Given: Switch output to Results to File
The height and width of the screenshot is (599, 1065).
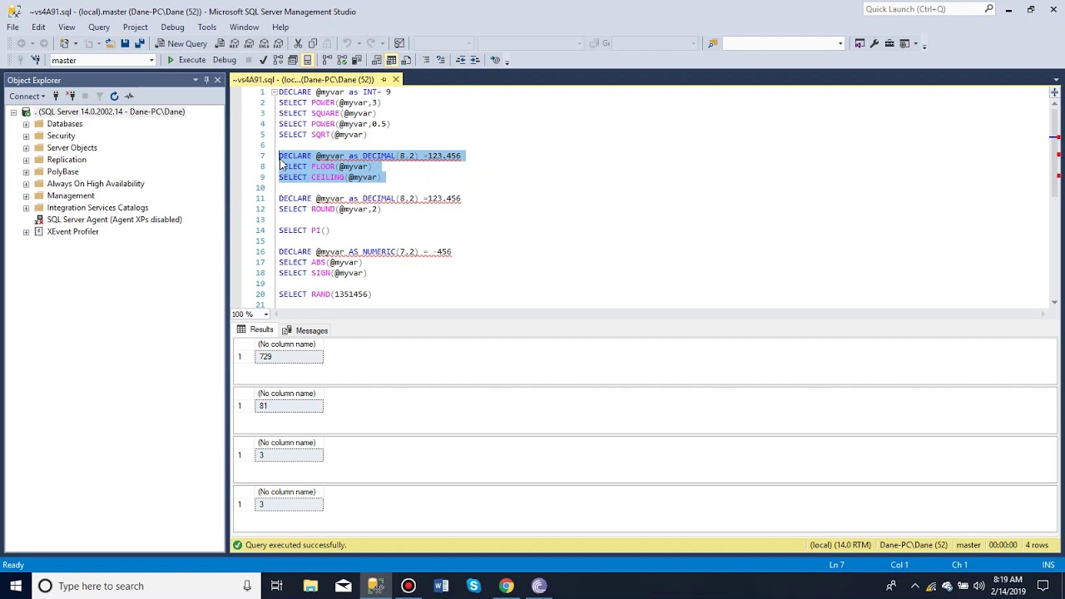Looking at the screenshot, I should [x=406, y=60].
